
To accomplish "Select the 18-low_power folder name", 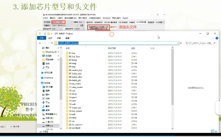I will point(75,111).
